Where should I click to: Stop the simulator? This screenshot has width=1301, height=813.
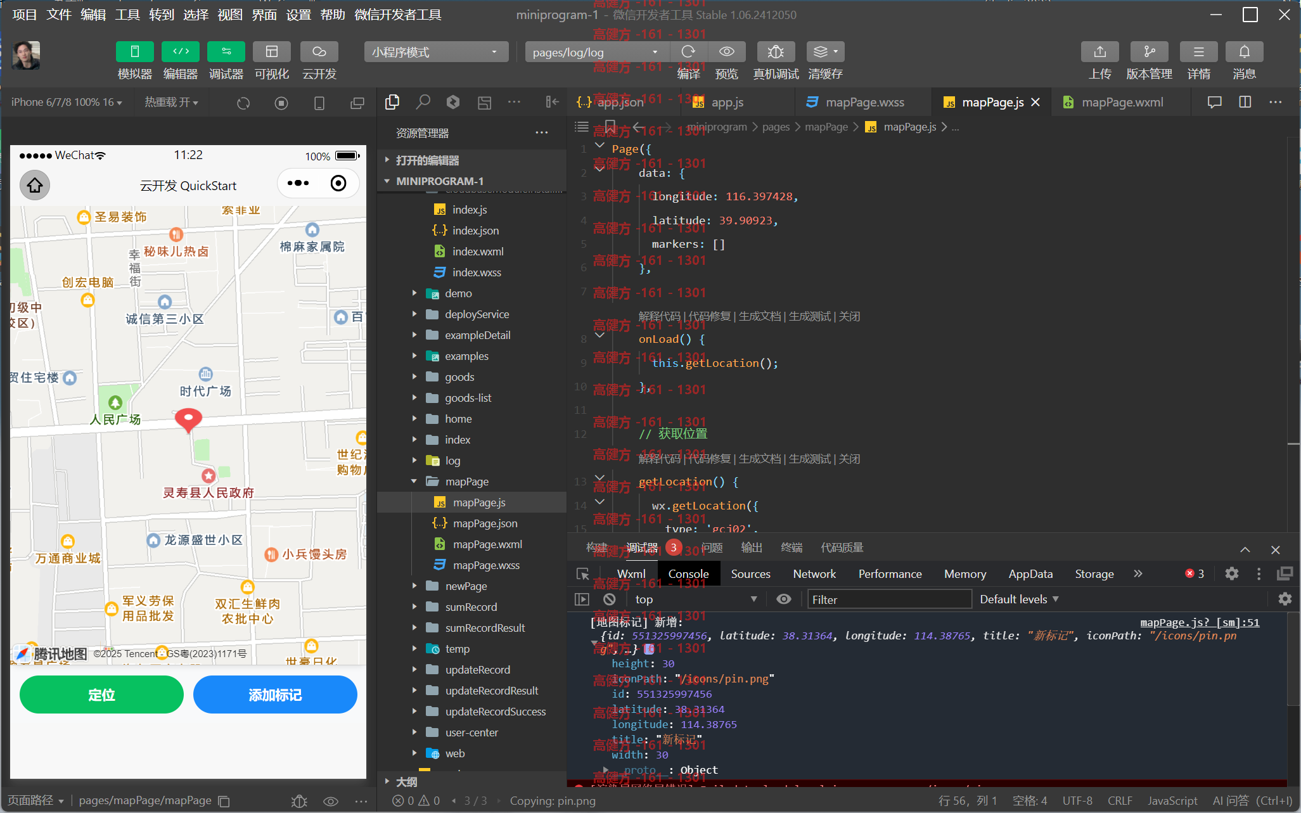point(281,103)
